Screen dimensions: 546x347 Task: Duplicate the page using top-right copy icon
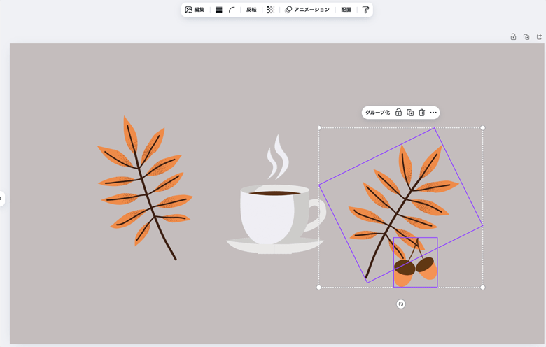[x=526, y=36]
